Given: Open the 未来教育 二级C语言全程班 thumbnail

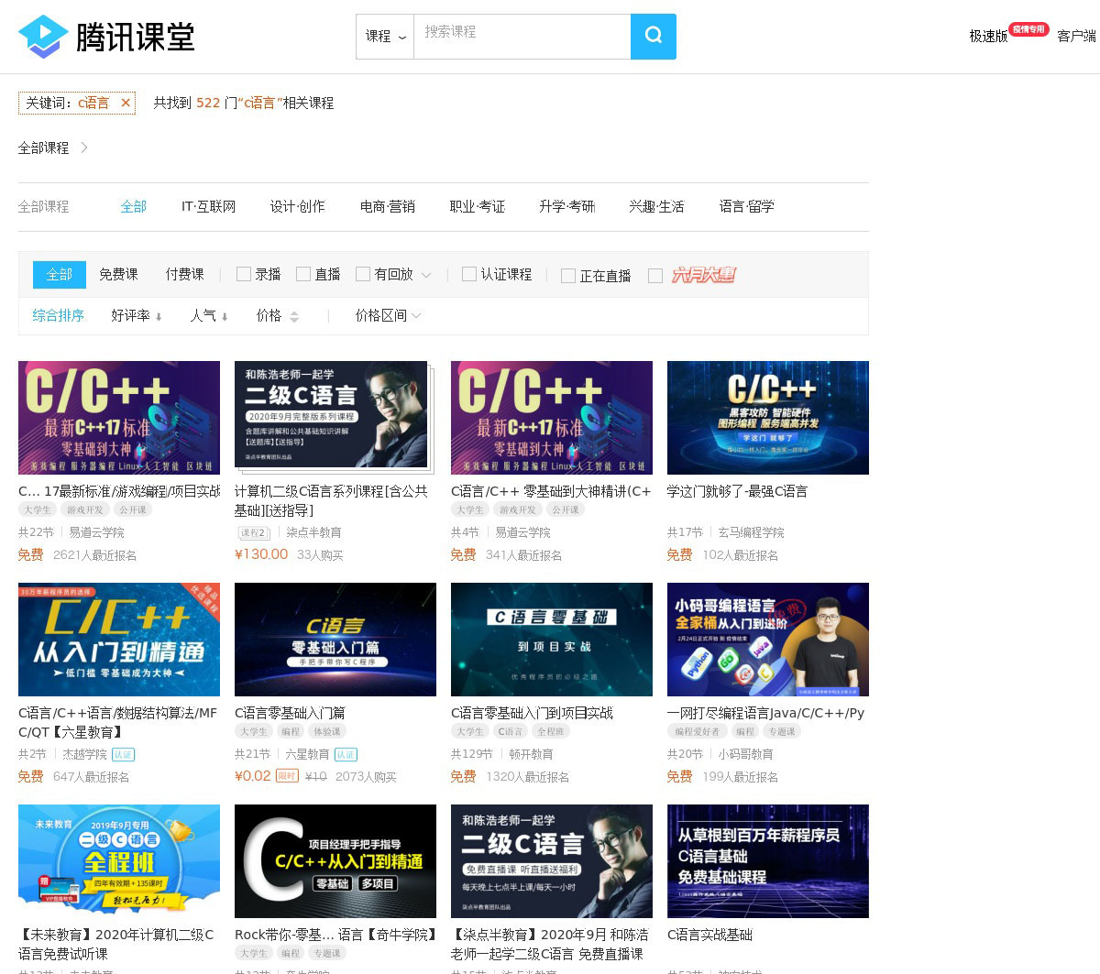Looking at the screenshot, I should [119, 861].
